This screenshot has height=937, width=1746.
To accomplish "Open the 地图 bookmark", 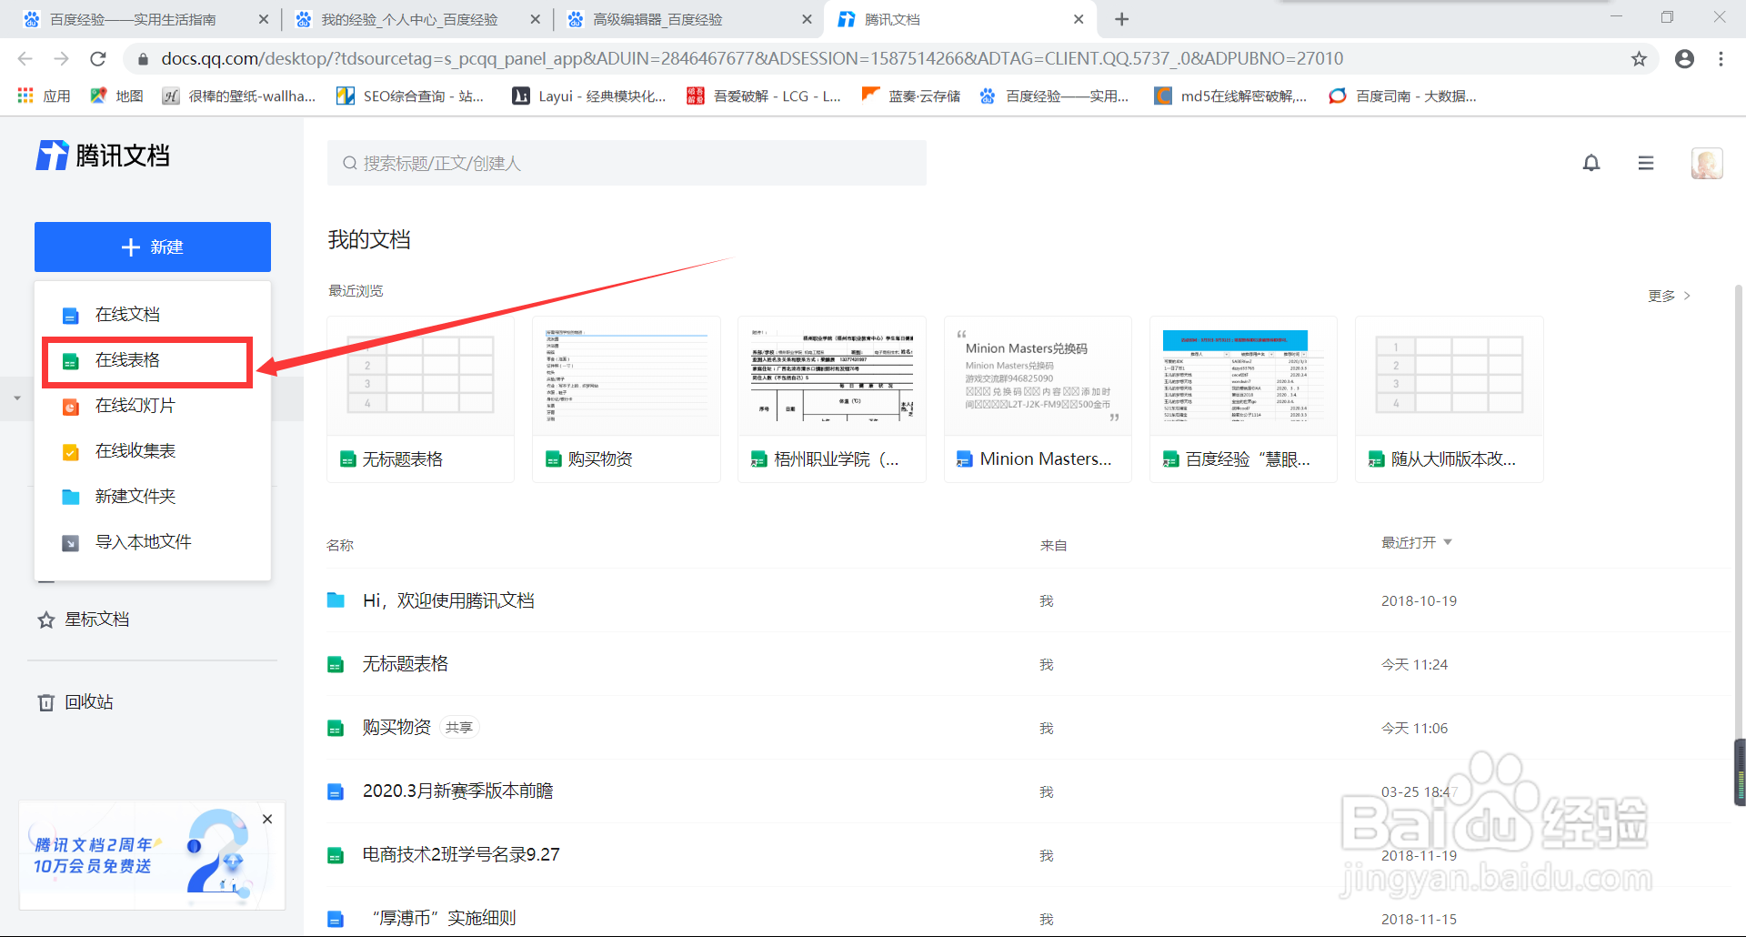I will 116,96.
